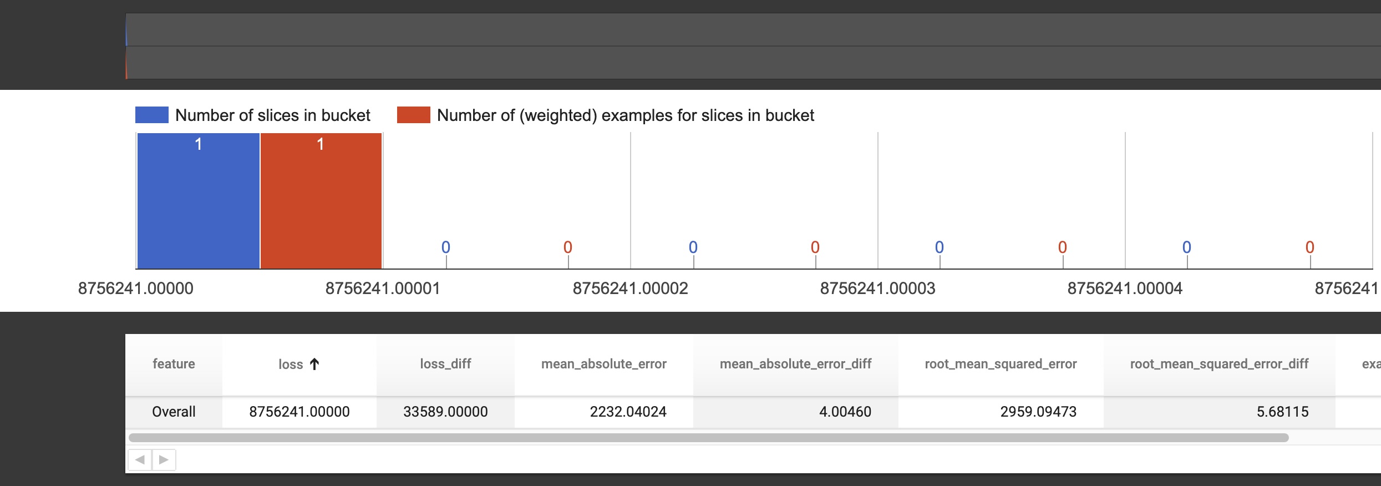Sort by mean_absolute_error_diff column header
This screenshot has height=486, width=1381.
pyautogui.click(x=795, y=364)
